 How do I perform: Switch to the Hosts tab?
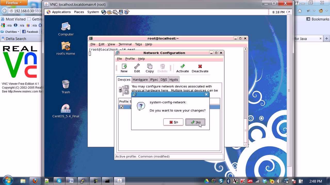point(174,80)
